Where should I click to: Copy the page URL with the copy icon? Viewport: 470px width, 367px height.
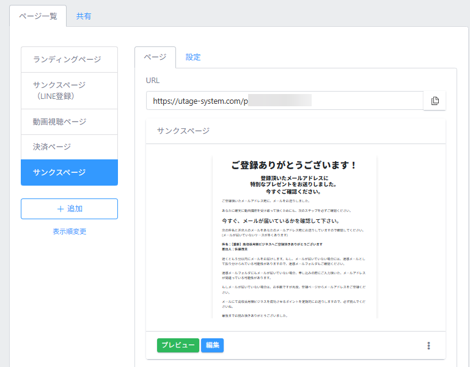(435, 101)
